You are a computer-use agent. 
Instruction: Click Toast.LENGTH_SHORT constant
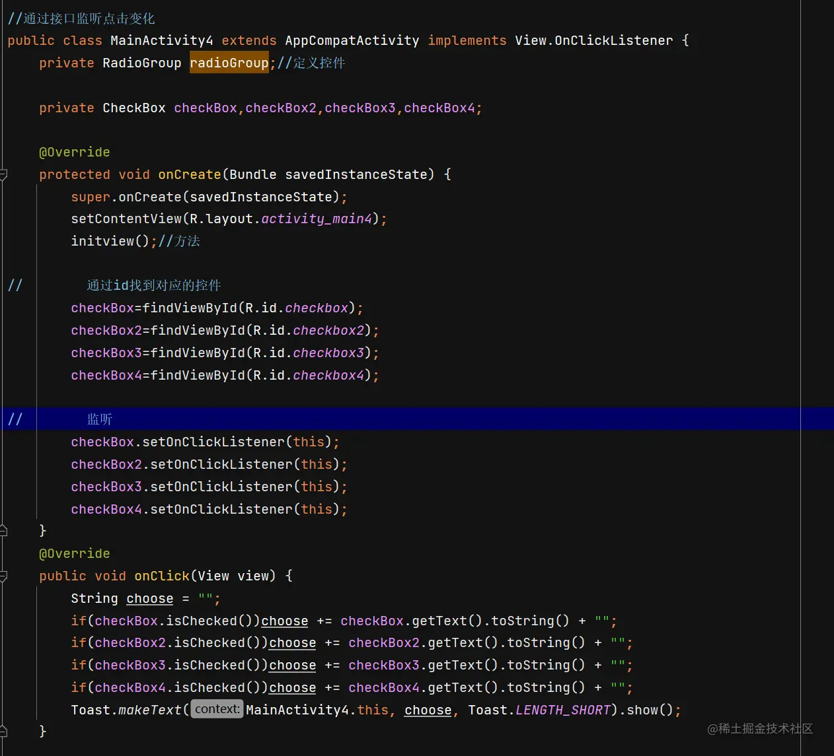pos(539,710)
